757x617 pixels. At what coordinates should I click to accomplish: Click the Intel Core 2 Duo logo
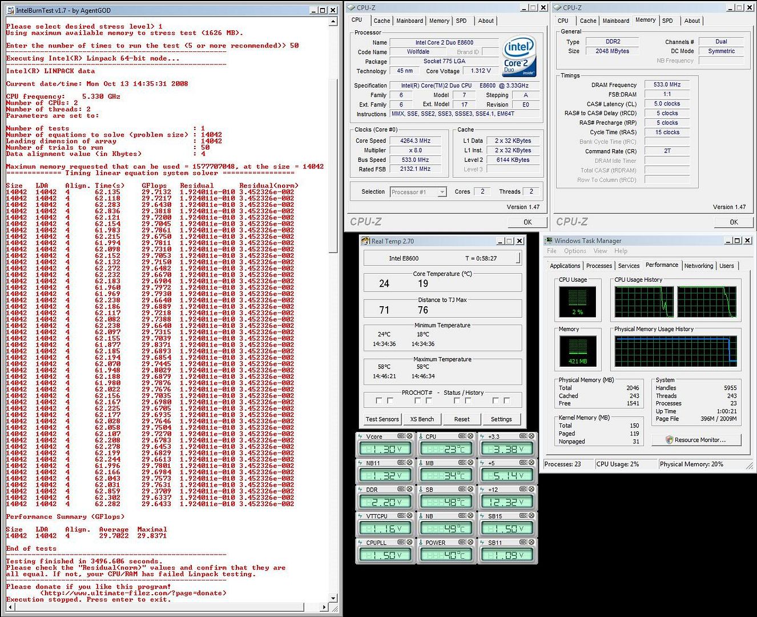(x=518, y=57)
